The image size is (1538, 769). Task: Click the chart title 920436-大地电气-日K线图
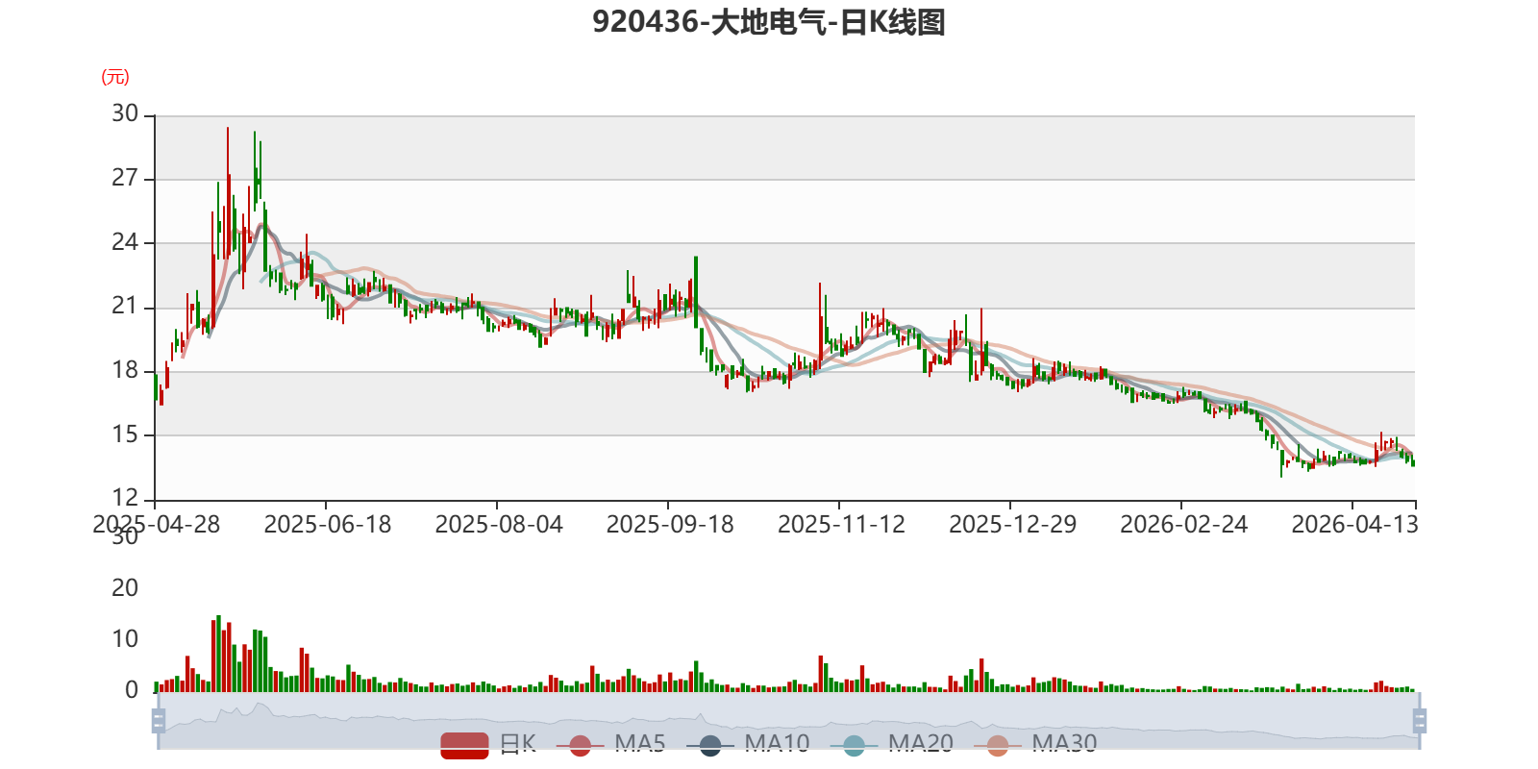(x=769, y=22)
